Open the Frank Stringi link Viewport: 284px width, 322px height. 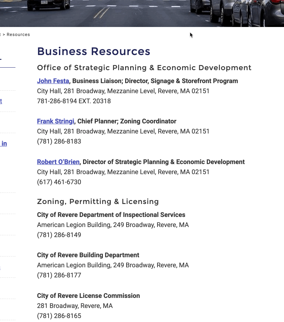pyautogui.click(x=55, y=121)
